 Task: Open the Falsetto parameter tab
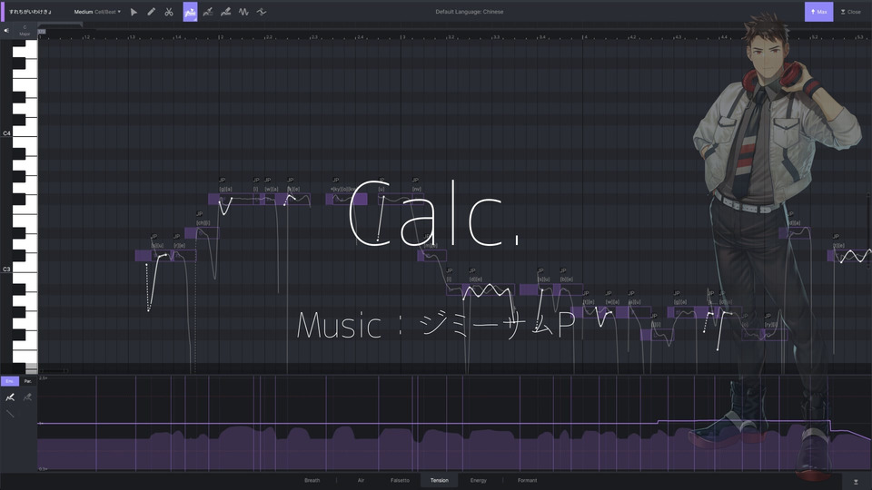point(400,481)
